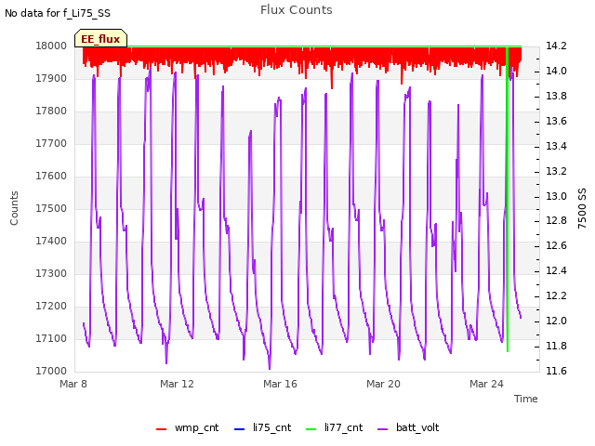This screenshot has height=446, width=595.
Task: Click the Mar 8 x-axis tick label
Action: pyautogui.click(x=73, y=384)
